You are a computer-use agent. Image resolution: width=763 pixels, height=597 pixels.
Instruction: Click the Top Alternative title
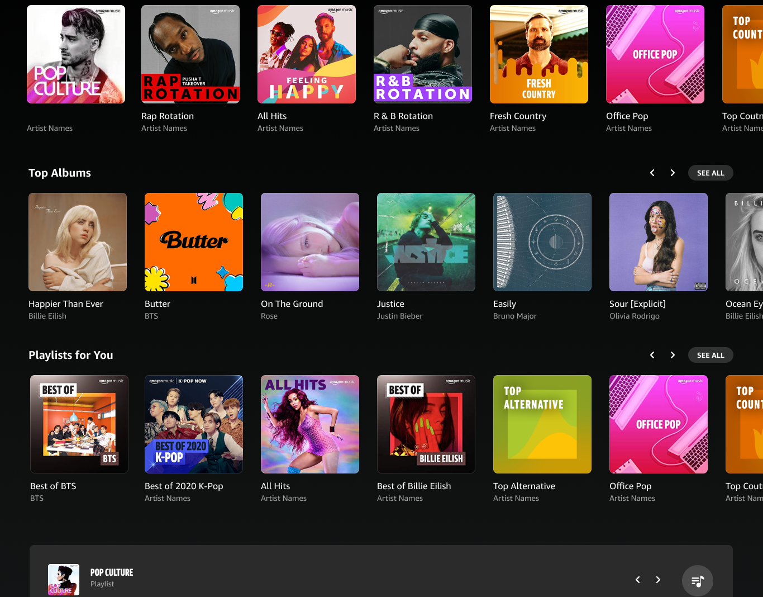click(x=524, y=486)
